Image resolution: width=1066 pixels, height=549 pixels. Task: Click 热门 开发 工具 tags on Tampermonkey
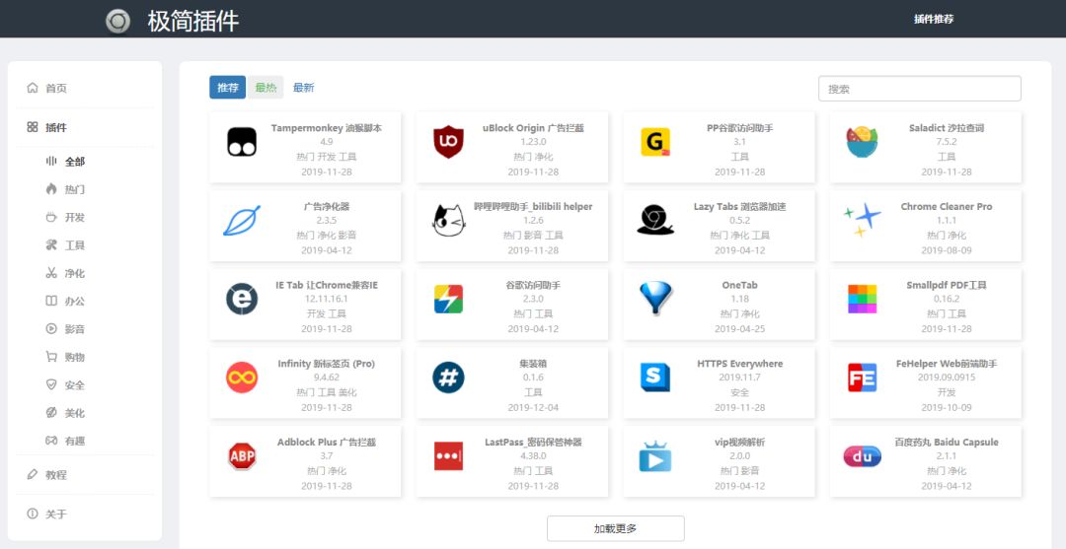pyautogui.click(x=327, y=156)
